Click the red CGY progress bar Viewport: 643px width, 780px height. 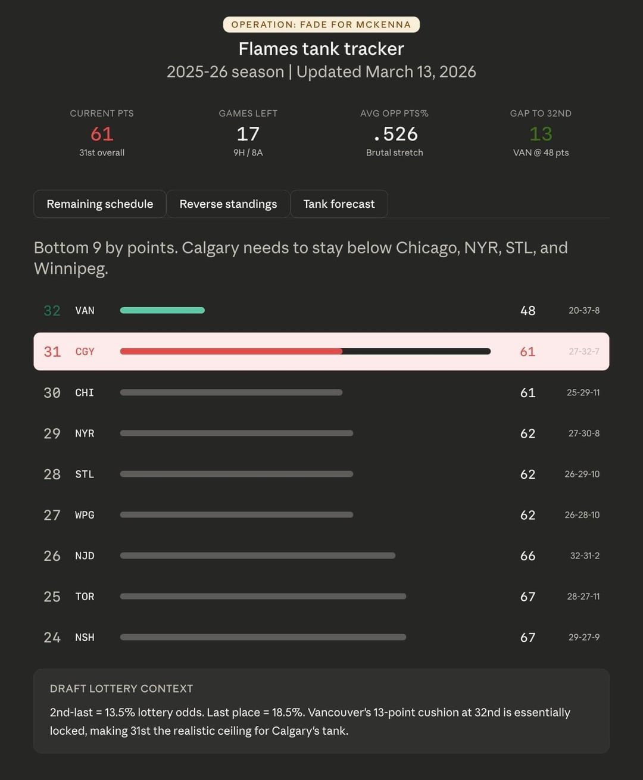click(x=231, y=351)
